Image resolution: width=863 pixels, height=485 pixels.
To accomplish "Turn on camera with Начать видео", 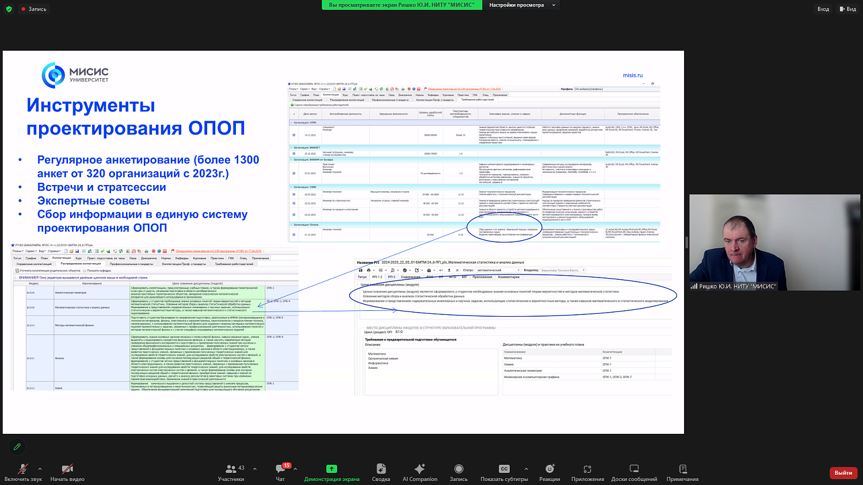I will click(x=67, y=469).
